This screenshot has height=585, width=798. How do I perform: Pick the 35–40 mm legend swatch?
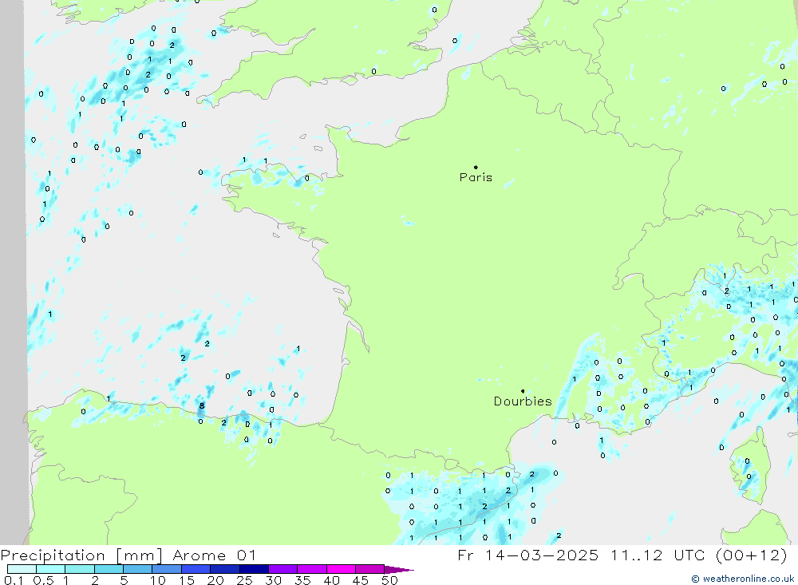tap(312, 569)
